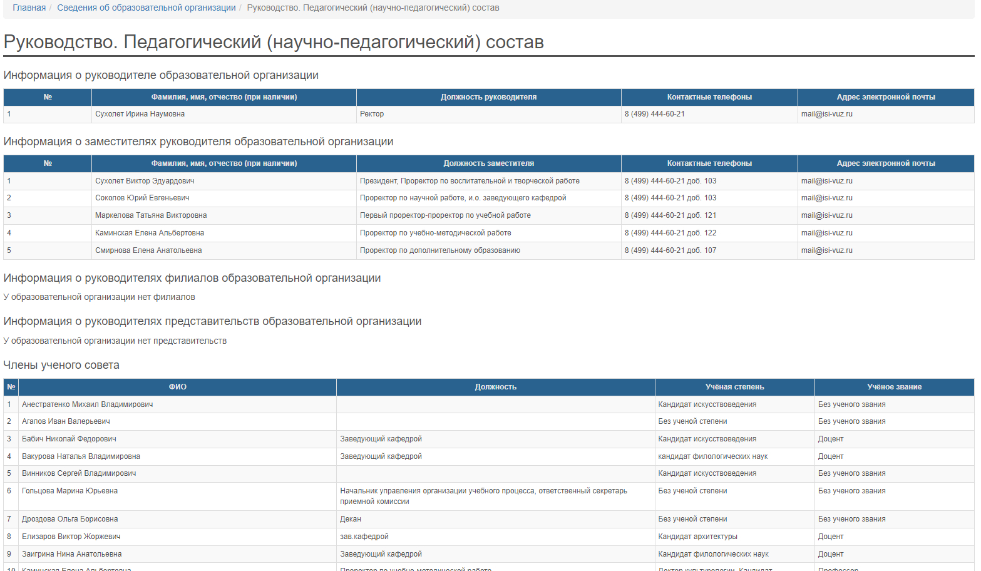Select the "Должность заместителя" column header
This screenshot has width=981, height=571.
(489, 163)
